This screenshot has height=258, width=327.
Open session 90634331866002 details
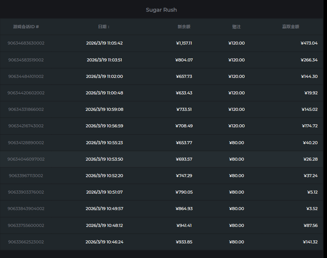(x=26, y=109)
